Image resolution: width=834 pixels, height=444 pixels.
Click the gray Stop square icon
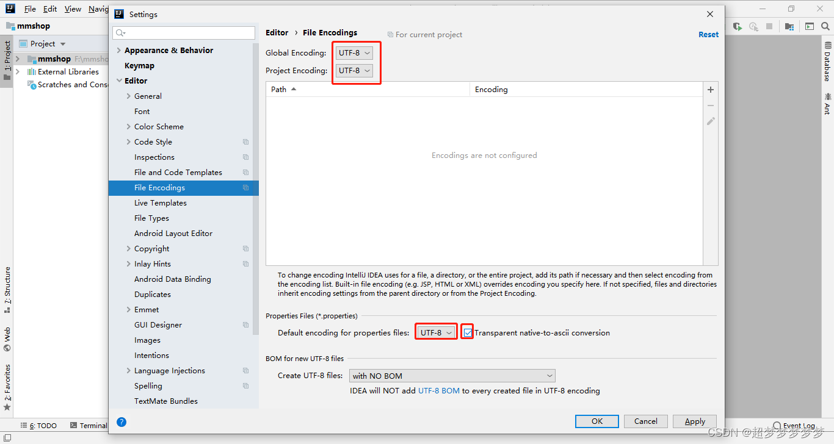(769, 26)
